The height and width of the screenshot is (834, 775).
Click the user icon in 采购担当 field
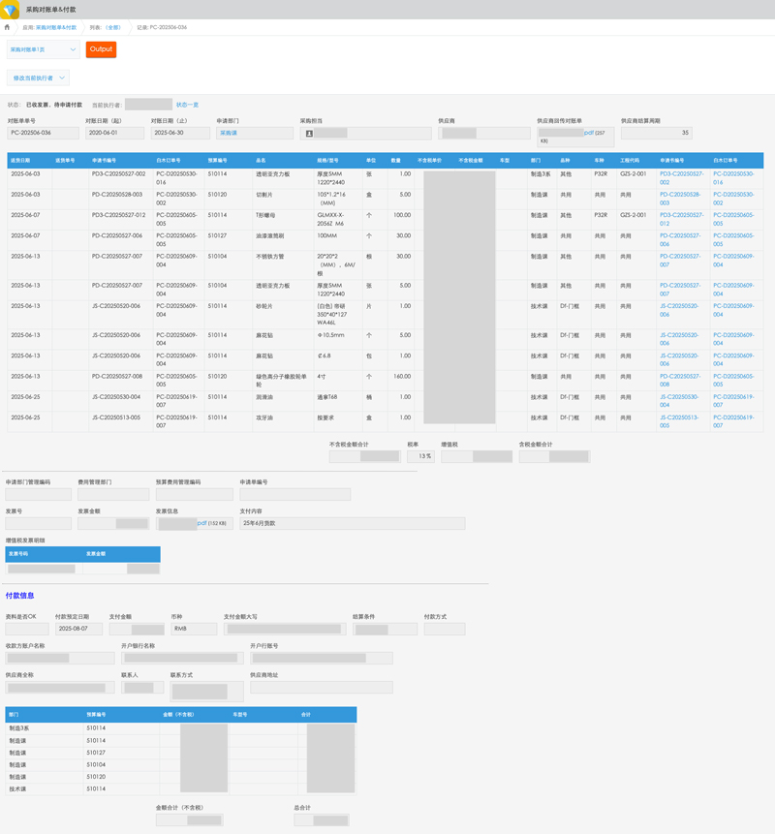pyautogui.click(x=310, y=133)
